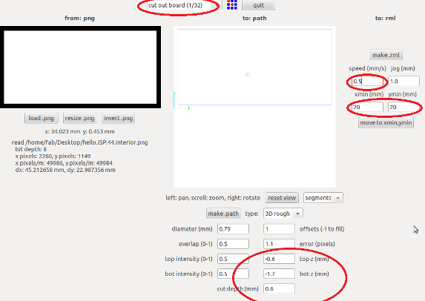Click the png board preview image
The width and height of the screenshot is (425, 301).
click(81, 67)
